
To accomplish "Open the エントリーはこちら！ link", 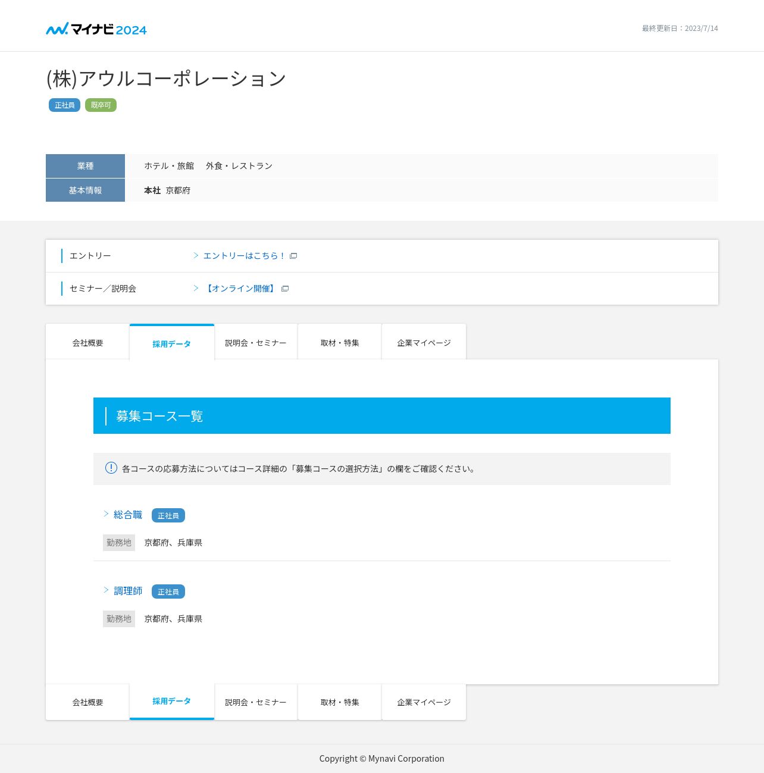I will tap(245, 256).
